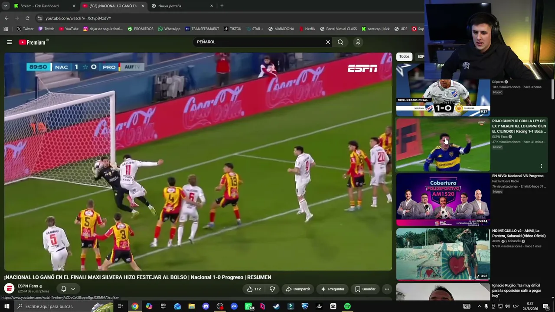Viewport: 555px width, 312px height.
Task: Close the Stream - Kick Dashboard tab
Action: click(x=74, y=6)
